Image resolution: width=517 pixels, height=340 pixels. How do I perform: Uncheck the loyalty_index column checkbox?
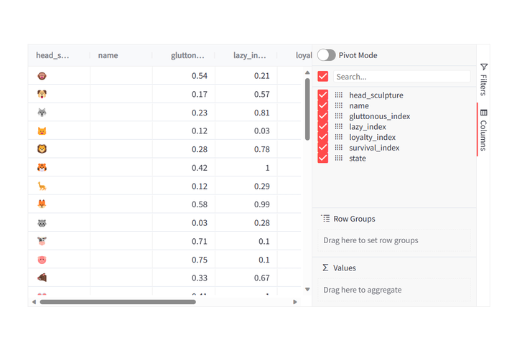pyautogui.click(x=323, y=137)
